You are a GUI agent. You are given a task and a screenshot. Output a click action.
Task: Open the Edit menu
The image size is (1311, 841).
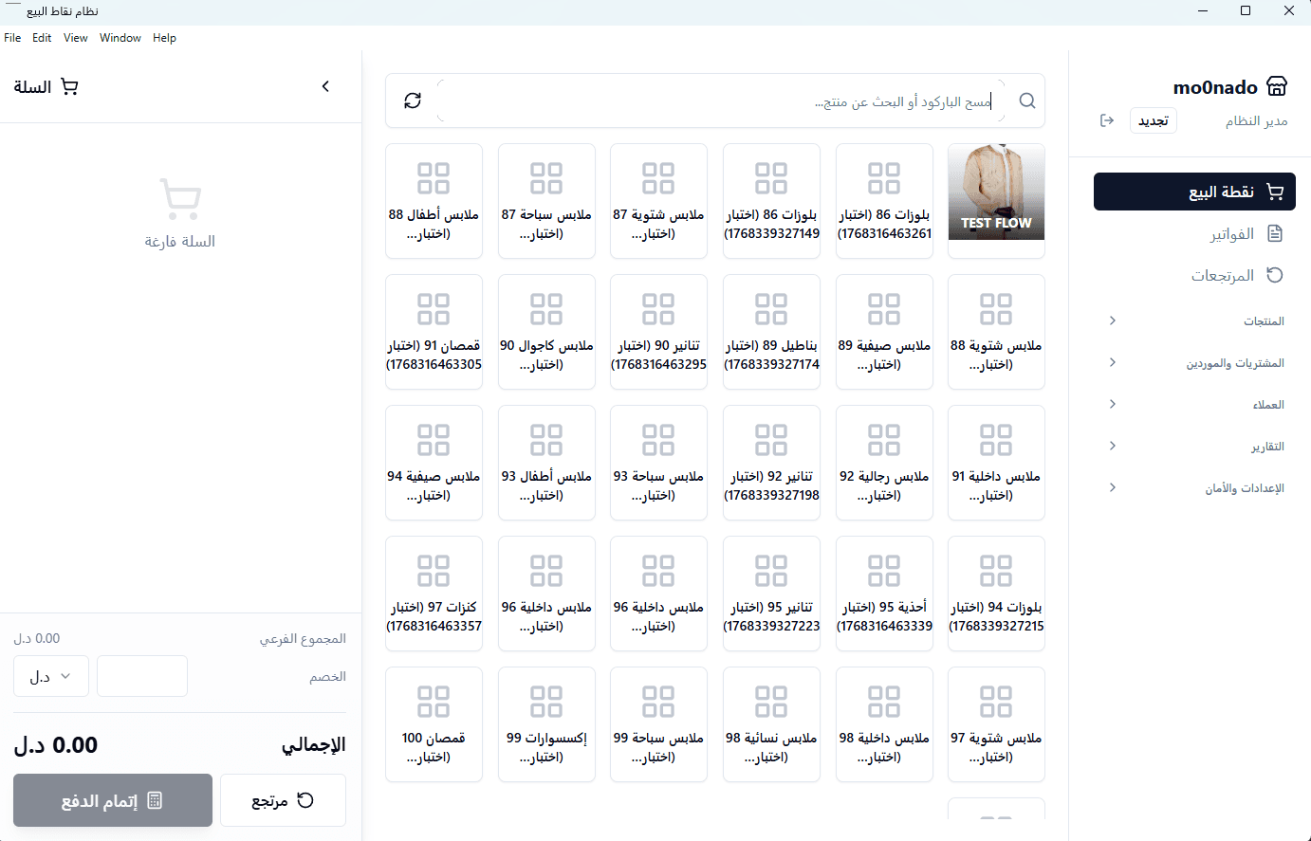pos(42,38)
